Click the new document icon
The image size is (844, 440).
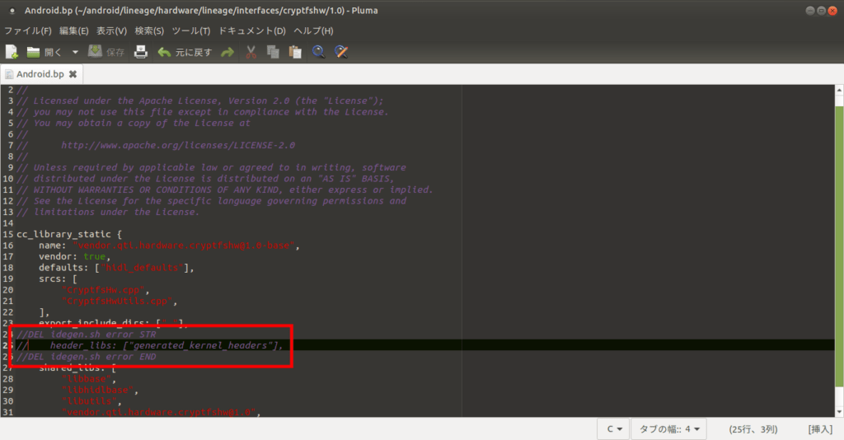(x=12, y=52)
